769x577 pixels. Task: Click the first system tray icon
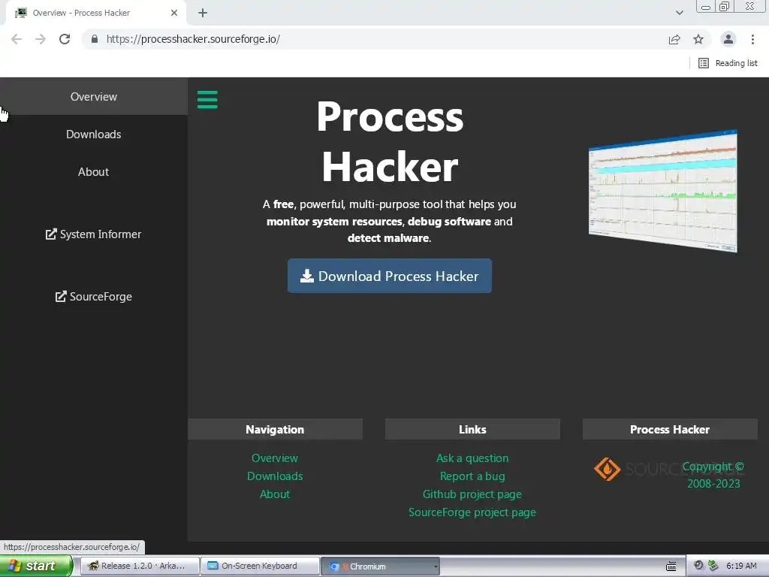click(699, 566)
